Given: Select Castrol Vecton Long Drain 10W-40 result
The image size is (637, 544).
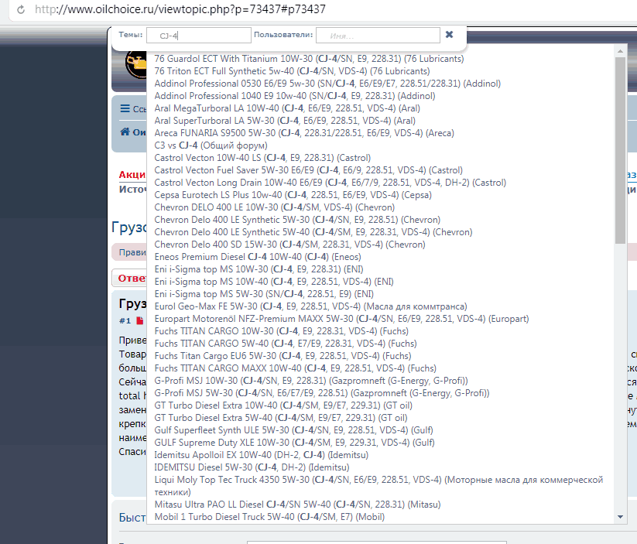Looking at the screenshot, I should pos(330,183).
